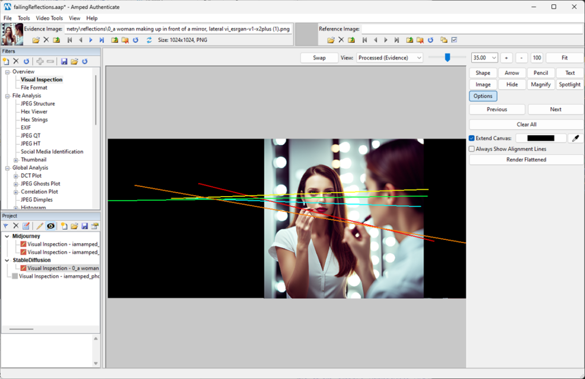Screen dimensions: 585x379
Task: Click the Magnify annotation button
Action: click(540, 84)
